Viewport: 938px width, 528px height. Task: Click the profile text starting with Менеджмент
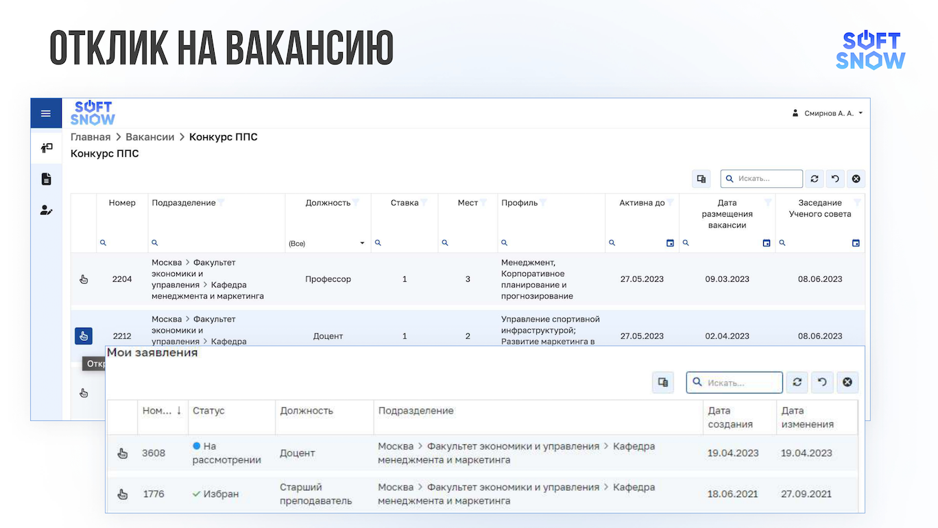(537, 279)
